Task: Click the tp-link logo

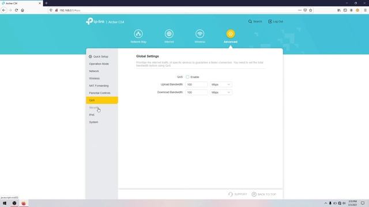Action: coord(95,21)
